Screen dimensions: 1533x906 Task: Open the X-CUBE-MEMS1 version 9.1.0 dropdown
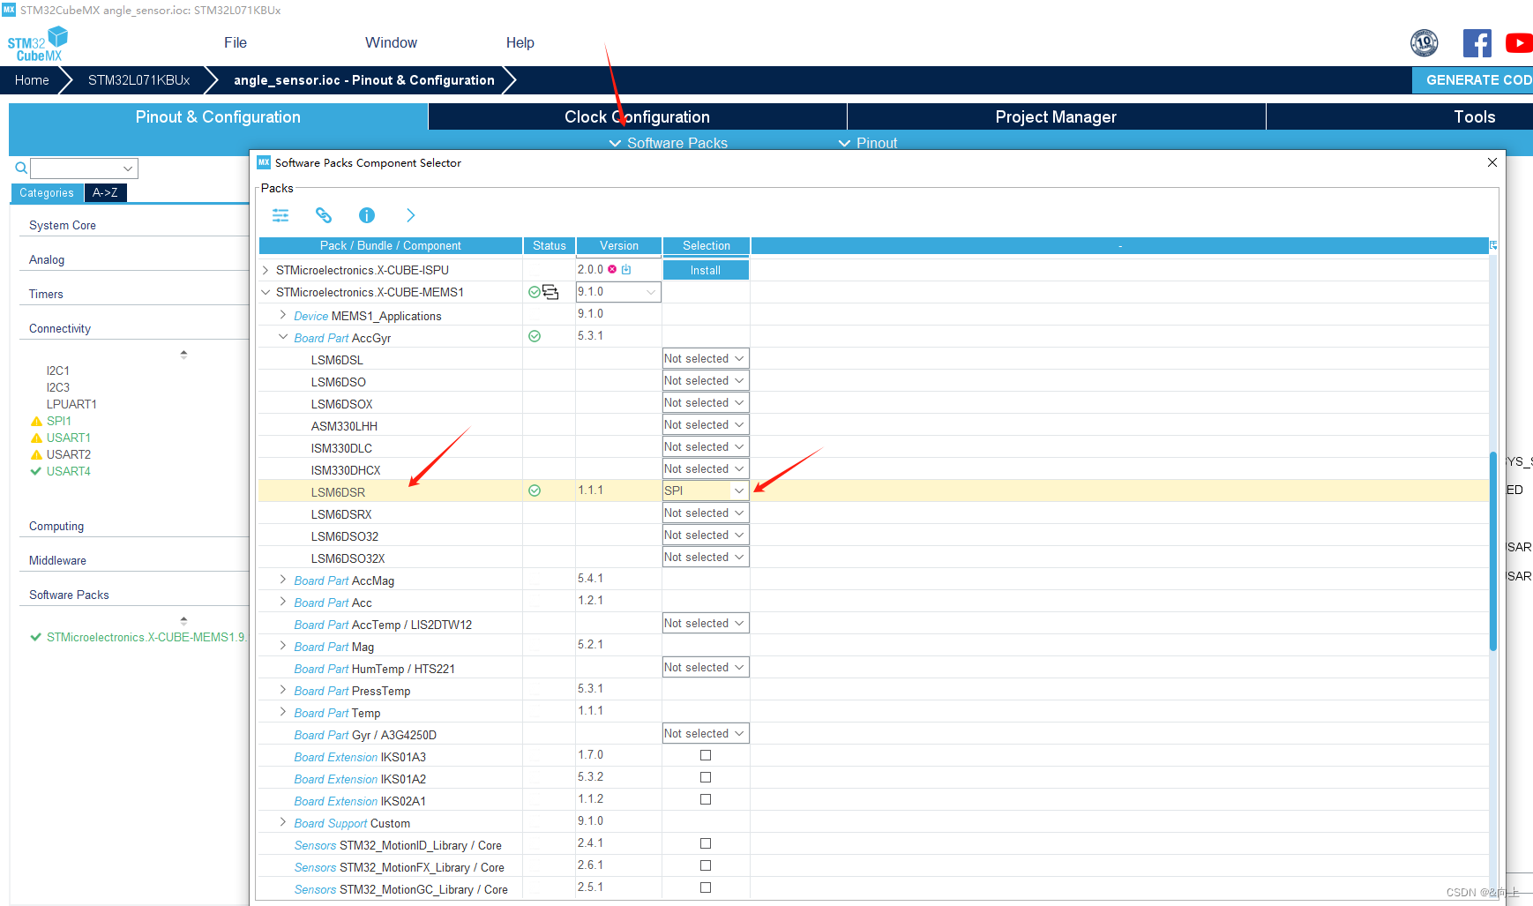(x=618, y=292)
